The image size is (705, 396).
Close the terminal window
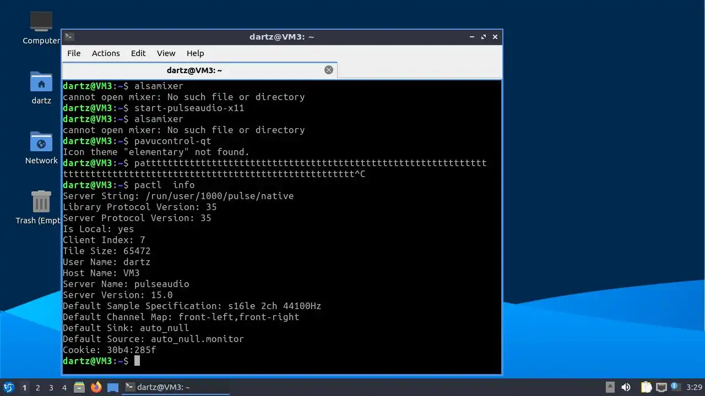click(495, 37)
